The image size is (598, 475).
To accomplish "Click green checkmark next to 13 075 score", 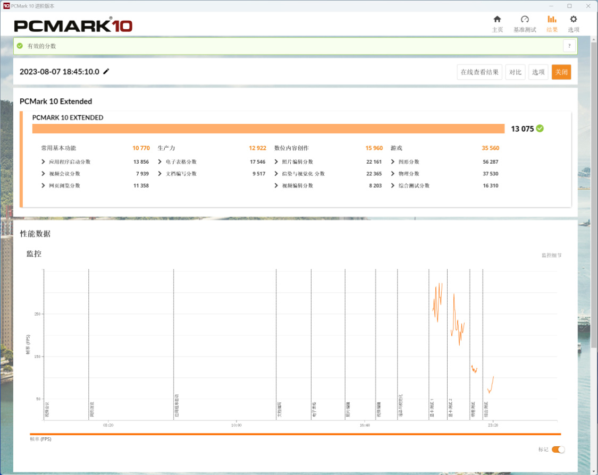I will pos(540,129).
